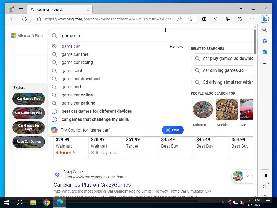Viewport: 277px width, 208px height.
Task: Open 'car driving games 3d' related search
Action: pos(222,70)
